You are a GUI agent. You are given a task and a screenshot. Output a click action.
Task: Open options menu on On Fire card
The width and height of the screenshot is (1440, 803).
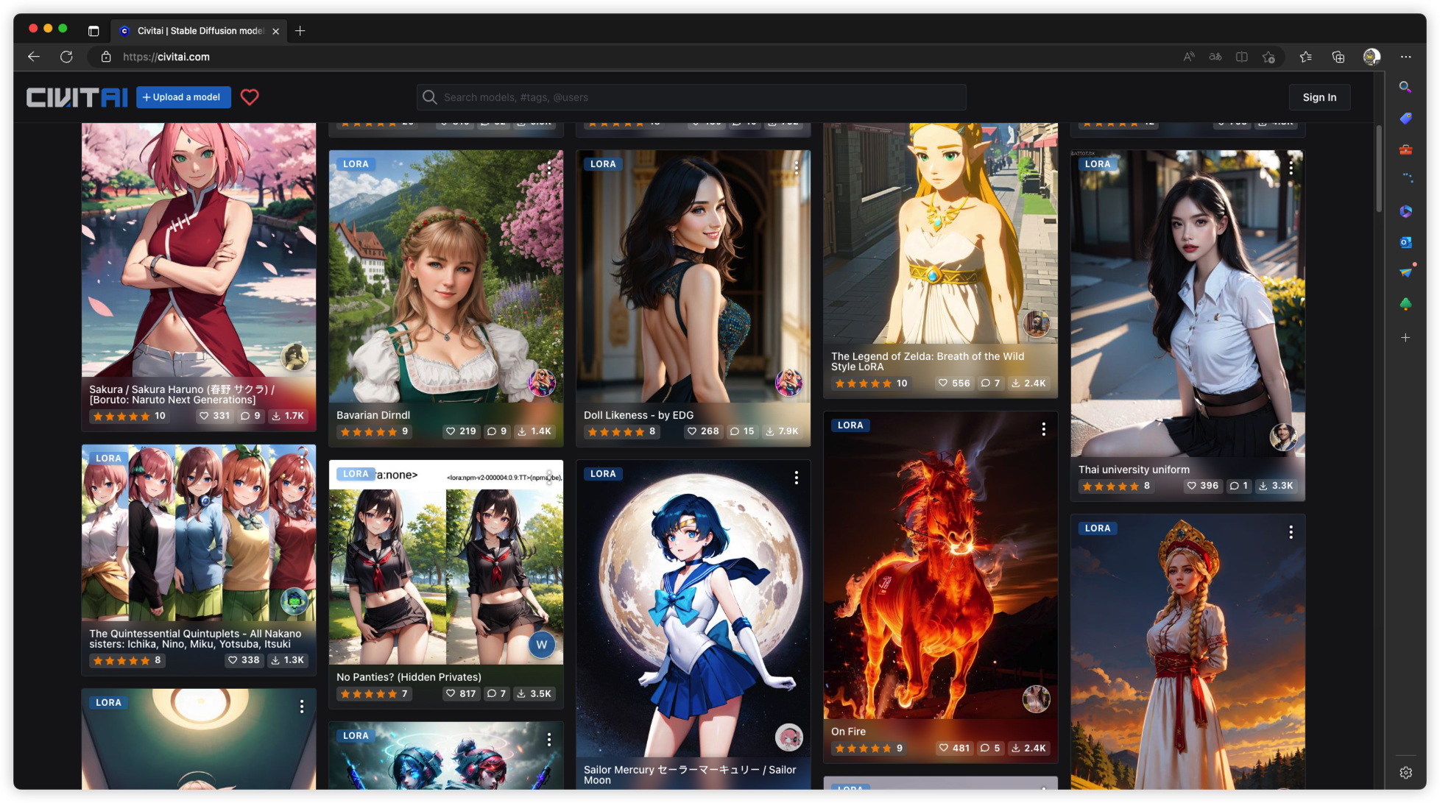point(1043,429)
